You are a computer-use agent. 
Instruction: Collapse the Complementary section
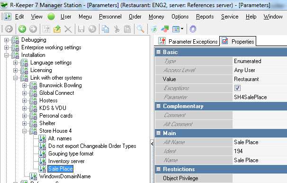(x=158, y=106)
